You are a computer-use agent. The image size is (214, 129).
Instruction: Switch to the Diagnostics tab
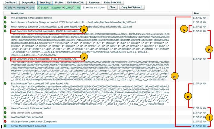pyautogui.click(x=28, y=2)
